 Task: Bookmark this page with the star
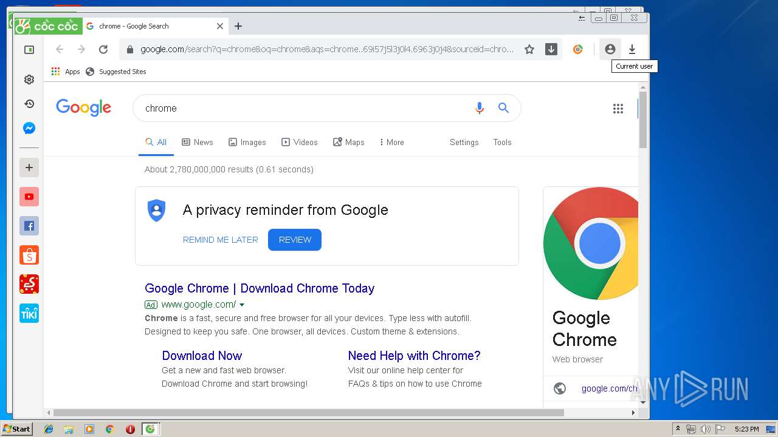[x=529, y=50]
